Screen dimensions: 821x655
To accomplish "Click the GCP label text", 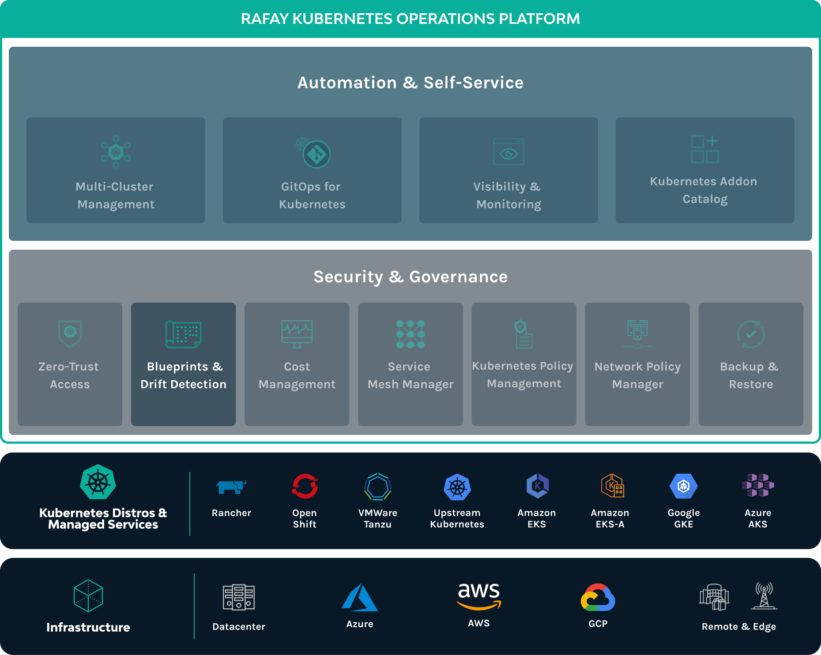I will 598,624.
